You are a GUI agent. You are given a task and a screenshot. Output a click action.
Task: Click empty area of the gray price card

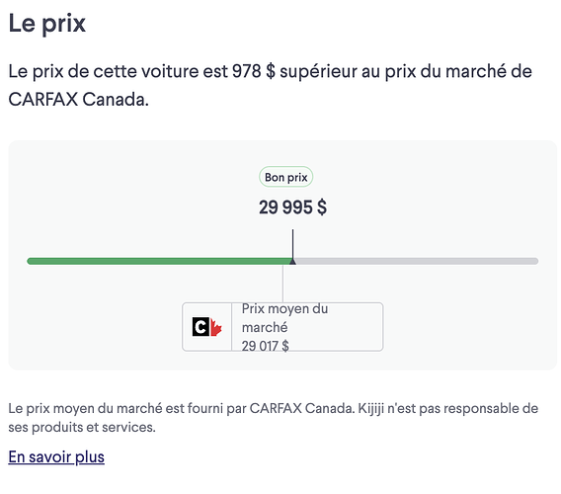click(465, 322)
